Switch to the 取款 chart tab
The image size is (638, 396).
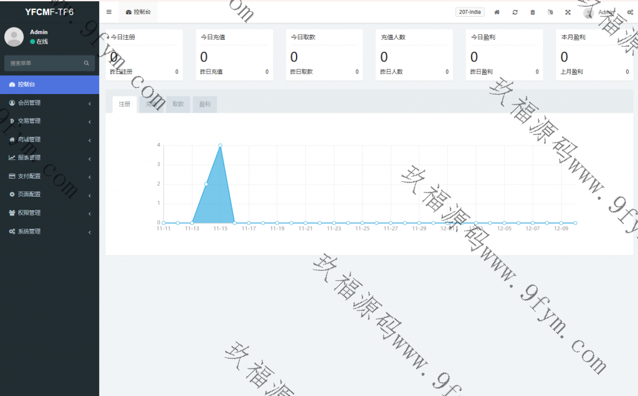click(x=178, y=105)
